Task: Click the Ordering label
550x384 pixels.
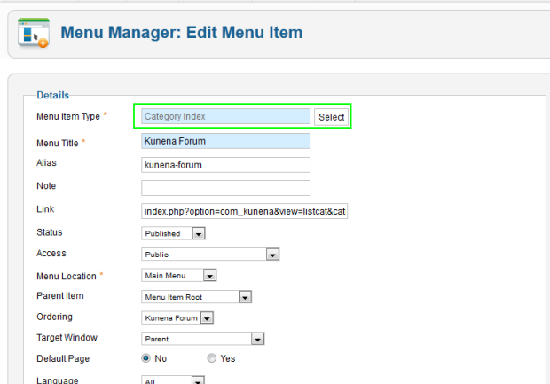Action: click(x=54, y=317)
